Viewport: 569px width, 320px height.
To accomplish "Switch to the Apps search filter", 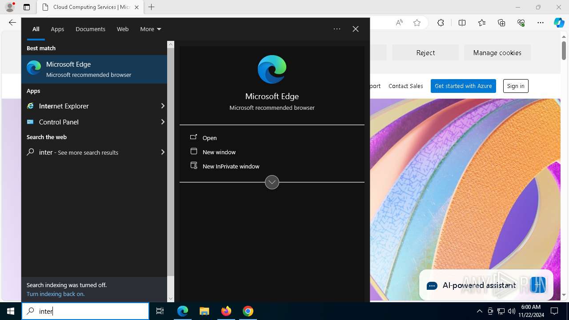I will point(57,29).
